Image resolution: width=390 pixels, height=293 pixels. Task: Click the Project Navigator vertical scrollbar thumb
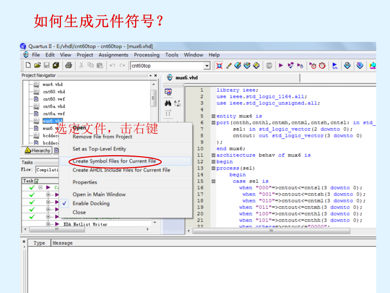pos(153,98)
